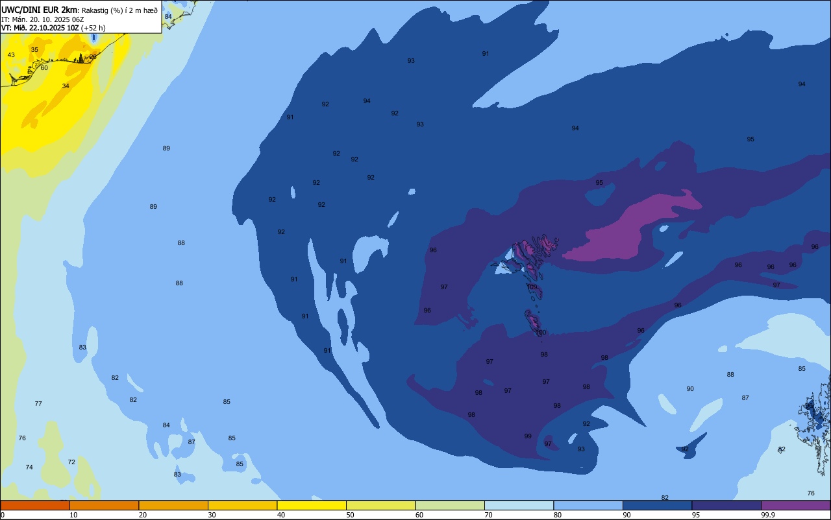Click the 50–60 pale yellow legend swatch
Viewport: 831px width, 520px height.
380,505
